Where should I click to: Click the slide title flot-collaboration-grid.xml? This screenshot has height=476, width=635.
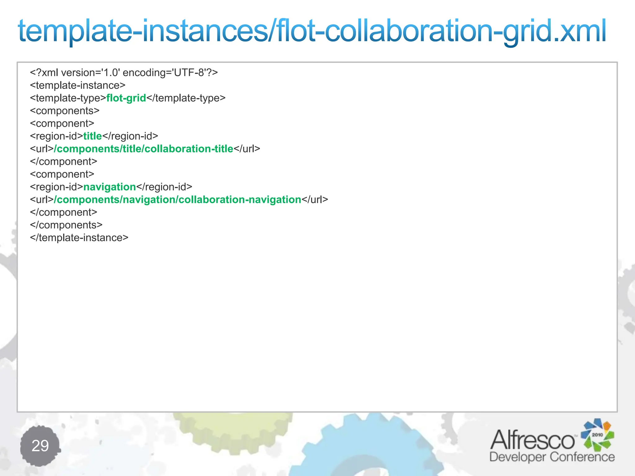[312, 31]
